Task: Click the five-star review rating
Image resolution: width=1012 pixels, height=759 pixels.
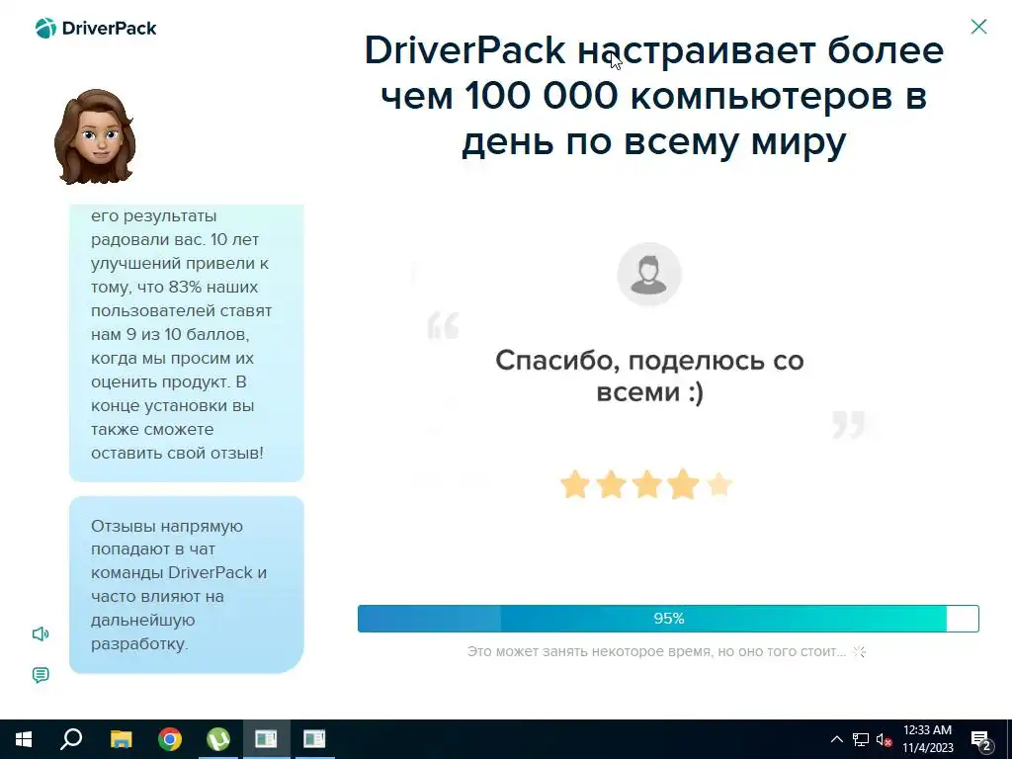Action: (x=646, y=484)
